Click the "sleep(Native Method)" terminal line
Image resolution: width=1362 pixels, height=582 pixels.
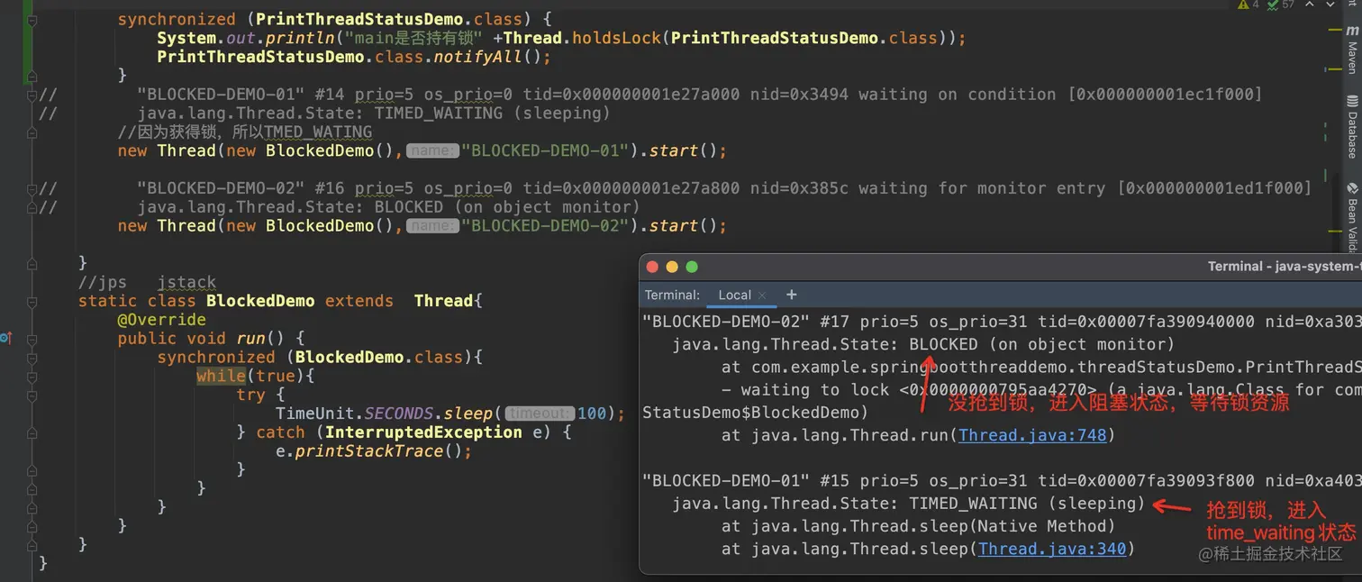(x=918, y=526)
